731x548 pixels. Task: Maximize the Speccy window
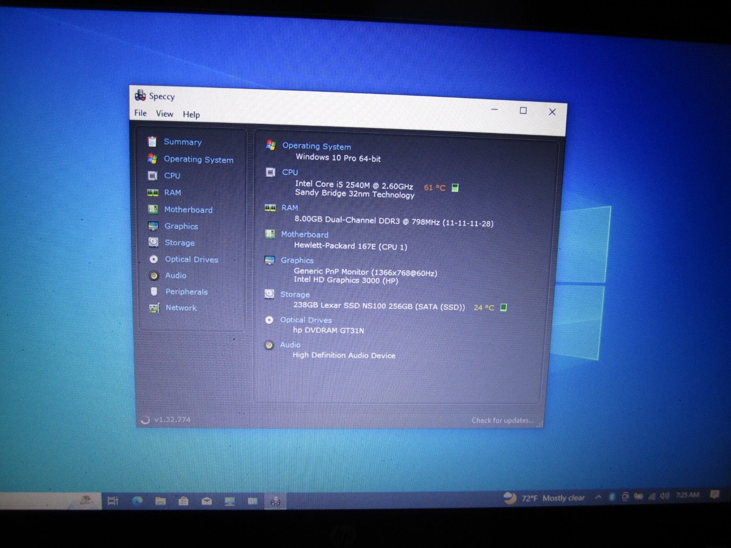(523, 111)
